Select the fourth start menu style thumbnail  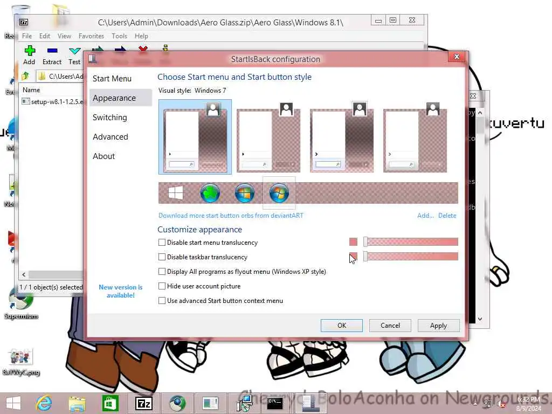tap(415, 137)
